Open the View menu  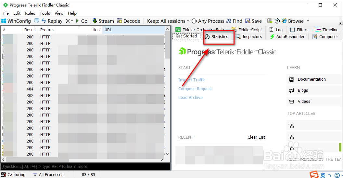[59, 13]
